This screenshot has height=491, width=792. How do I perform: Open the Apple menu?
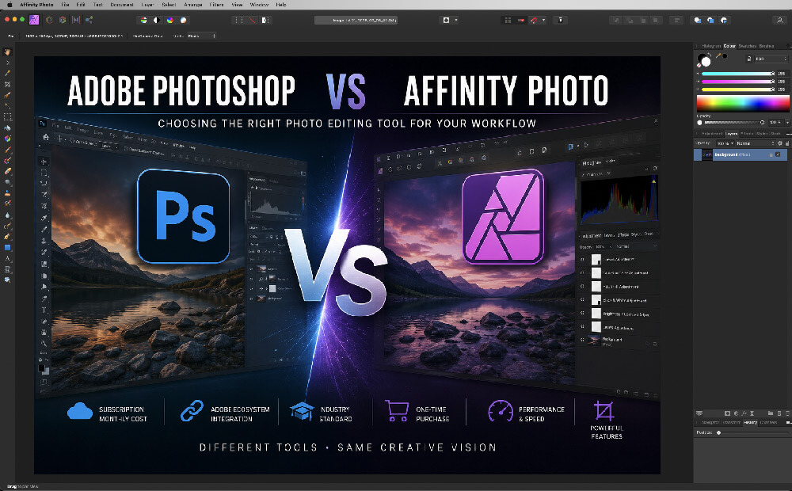[x=10, y=5]
